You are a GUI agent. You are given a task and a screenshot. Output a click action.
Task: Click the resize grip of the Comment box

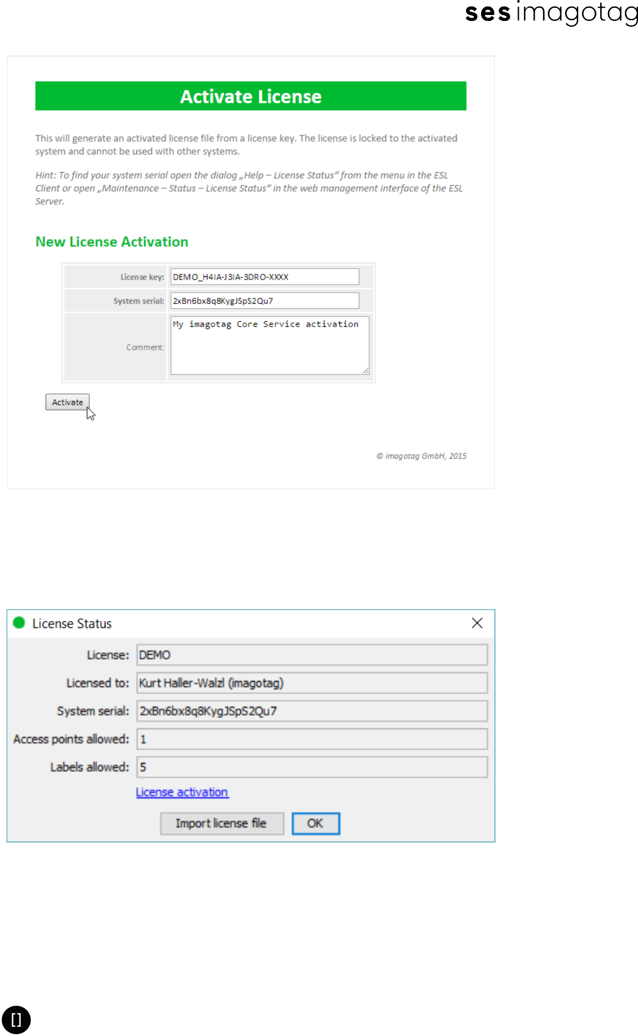tap(366, 371)
